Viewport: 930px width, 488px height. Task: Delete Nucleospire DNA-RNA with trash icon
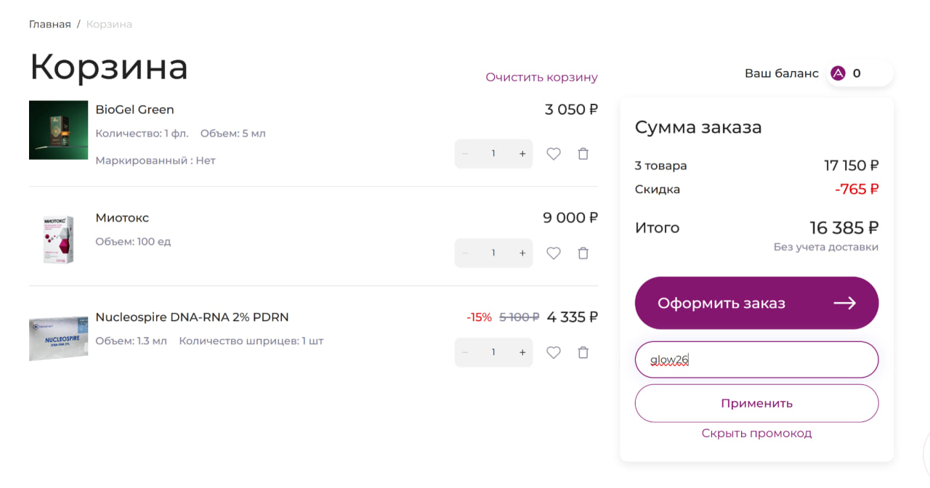[x=583, y=353]
